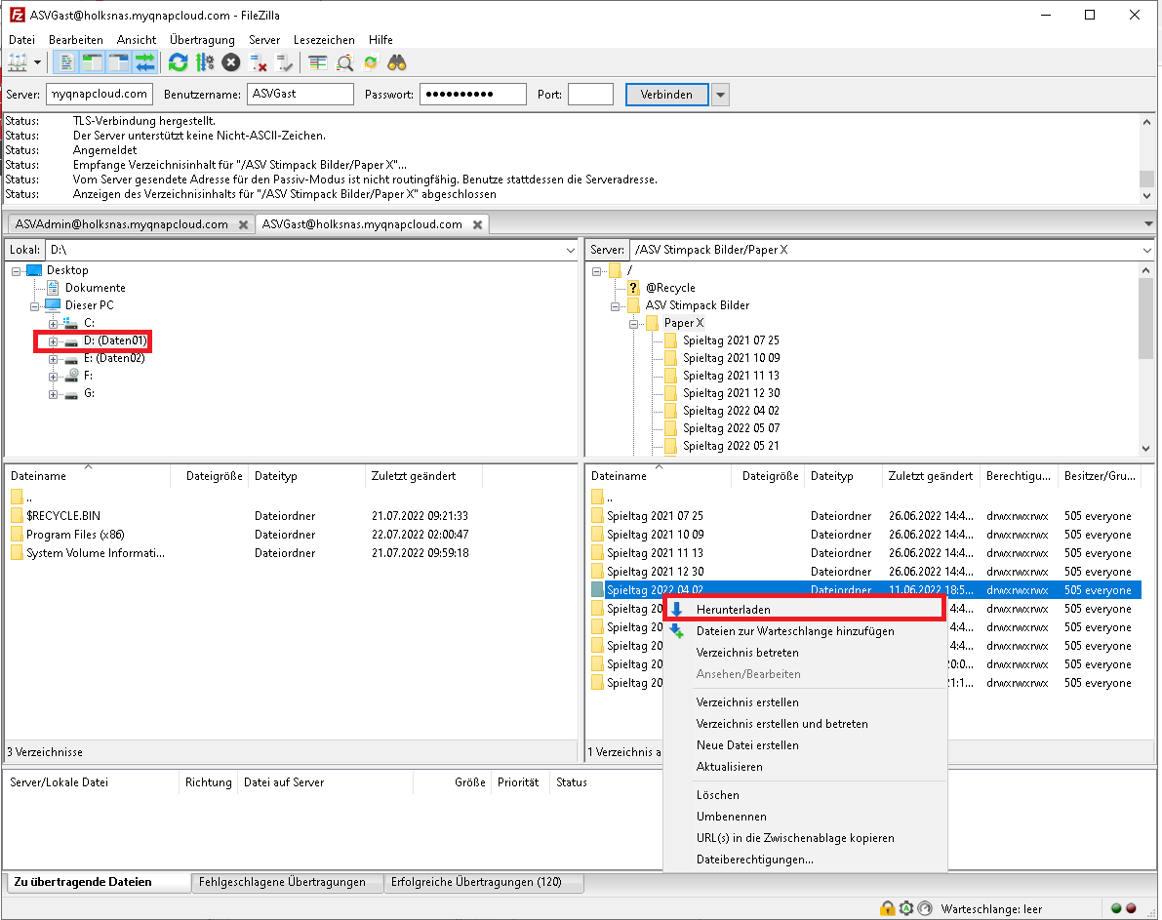Reconnect to last server checkmark icon
The image size is (1162, 920).
coord(285,63)
